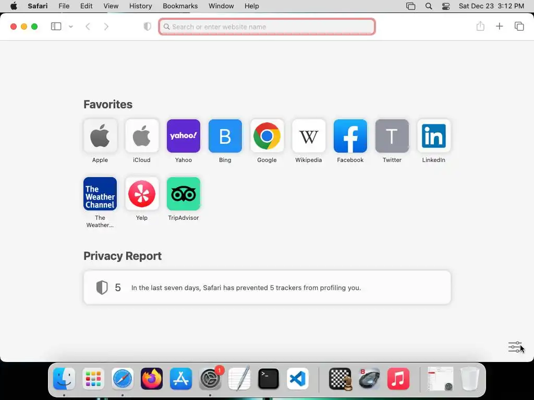Open the Apple menu
Screen dimensions: 534x400
14,6
